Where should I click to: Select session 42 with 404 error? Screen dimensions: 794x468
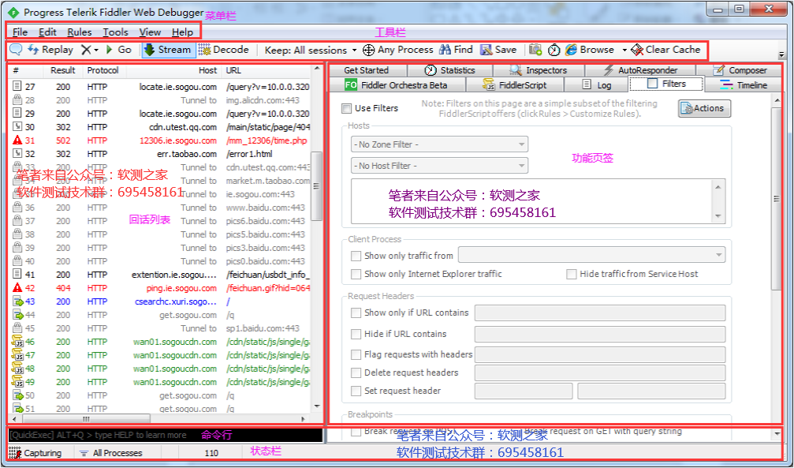pos(161,288)
